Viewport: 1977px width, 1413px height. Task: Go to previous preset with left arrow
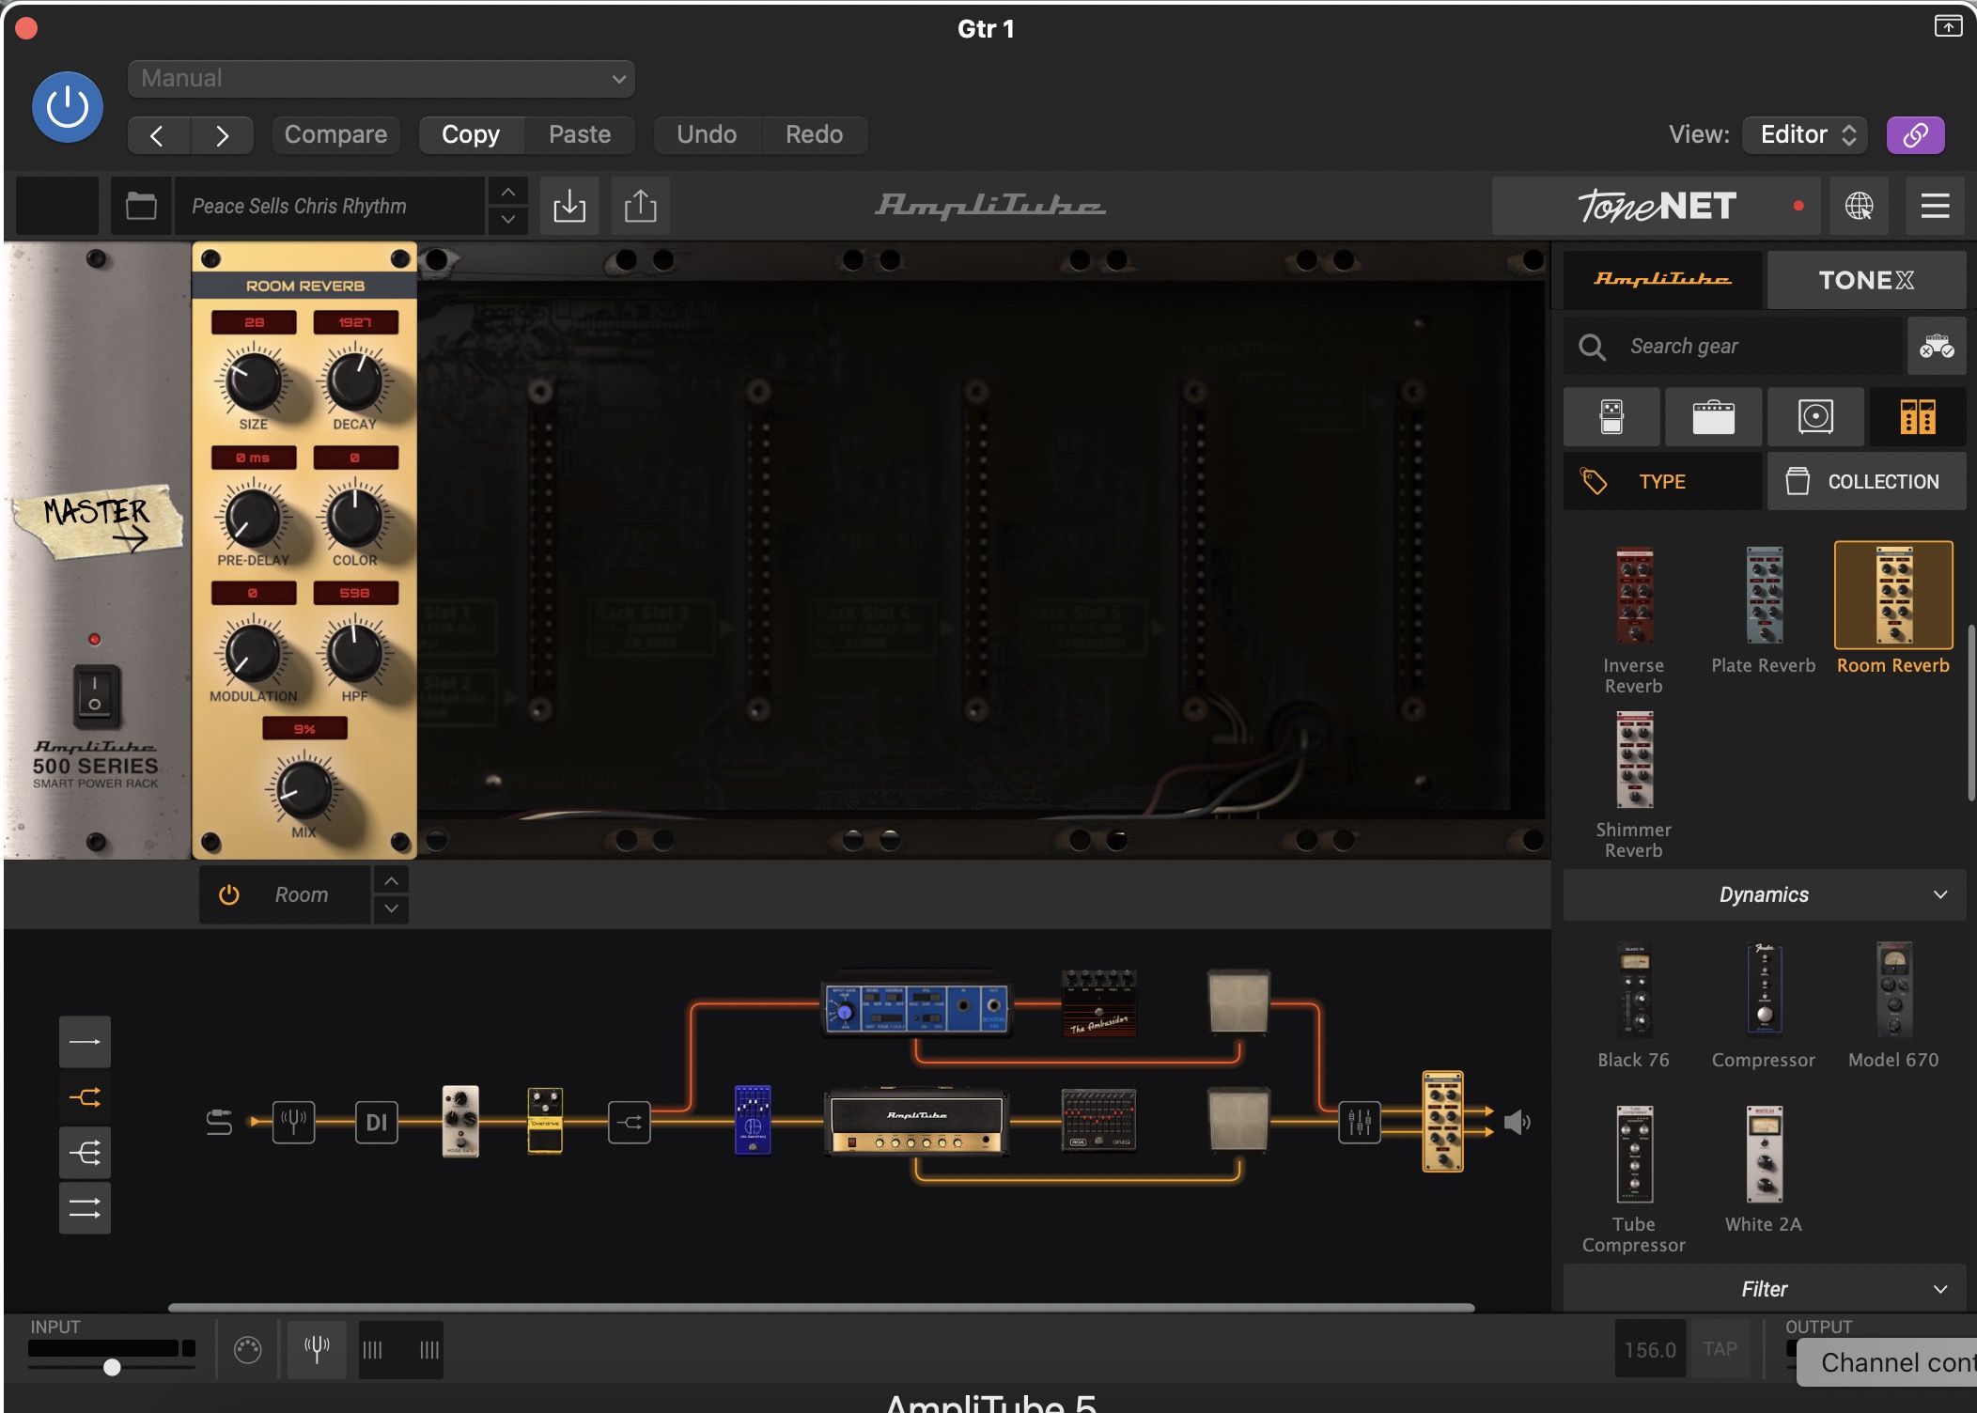pyautogui.click(x=158, y=135)
